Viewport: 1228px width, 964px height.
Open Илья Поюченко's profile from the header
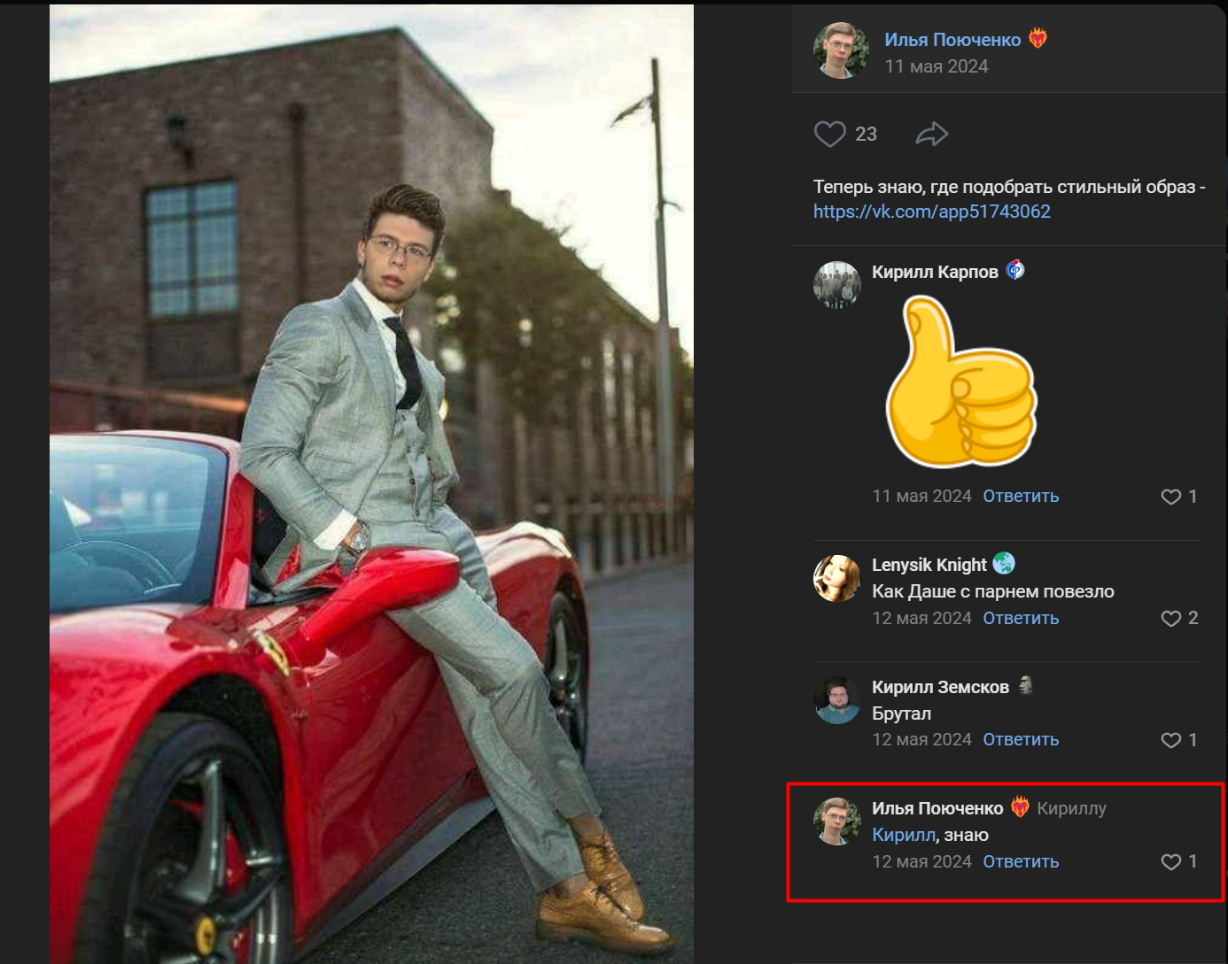coord(952,40)
